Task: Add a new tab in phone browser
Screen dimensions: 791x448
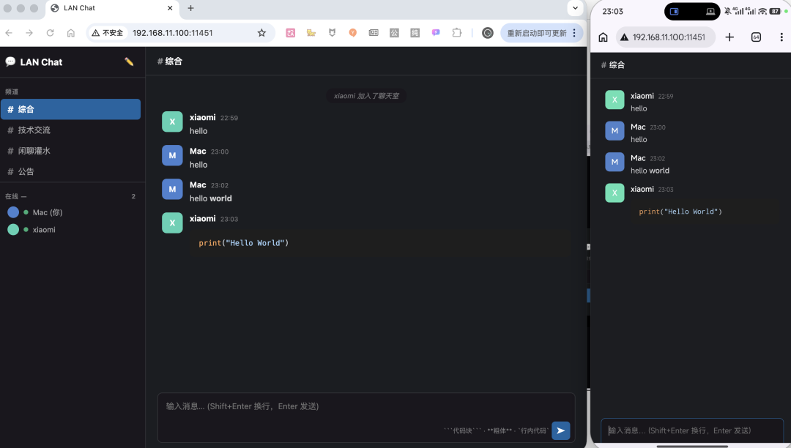Action: pyautogui.click(x=729, y=37)
